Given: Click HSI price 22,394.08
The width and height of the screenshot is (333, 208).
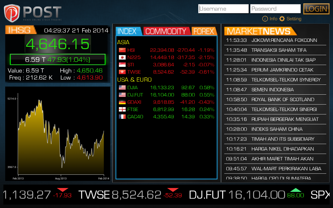Looking at the screenshot, I should coord(162,50).
